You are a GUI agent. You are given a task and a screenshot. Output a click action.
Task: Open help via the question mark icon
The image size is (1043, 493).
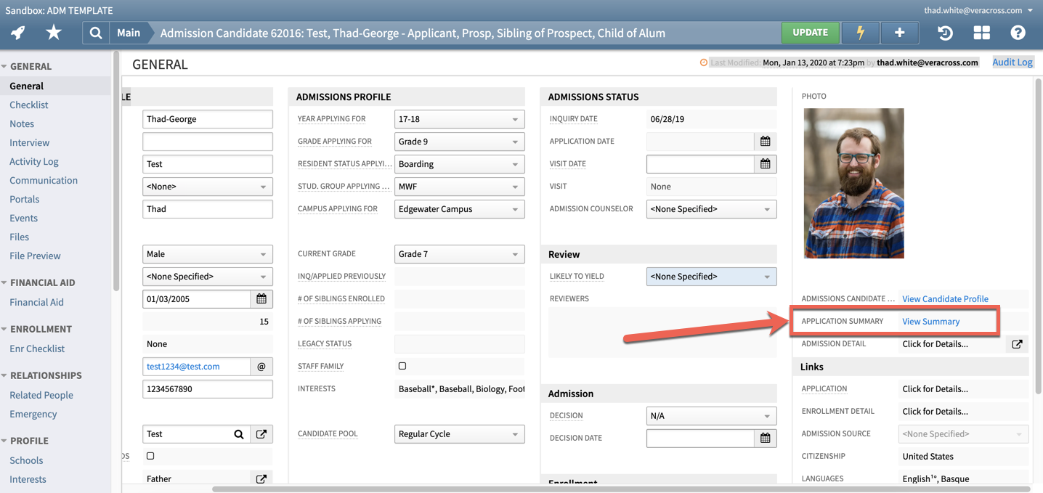1018,32
